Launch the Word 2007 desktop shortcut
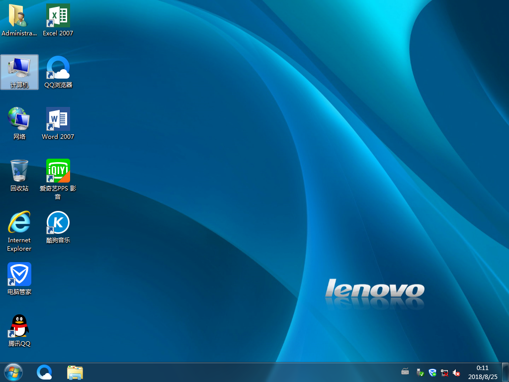The height and width of the screenshot is (382, 509). tap(58, 123)
